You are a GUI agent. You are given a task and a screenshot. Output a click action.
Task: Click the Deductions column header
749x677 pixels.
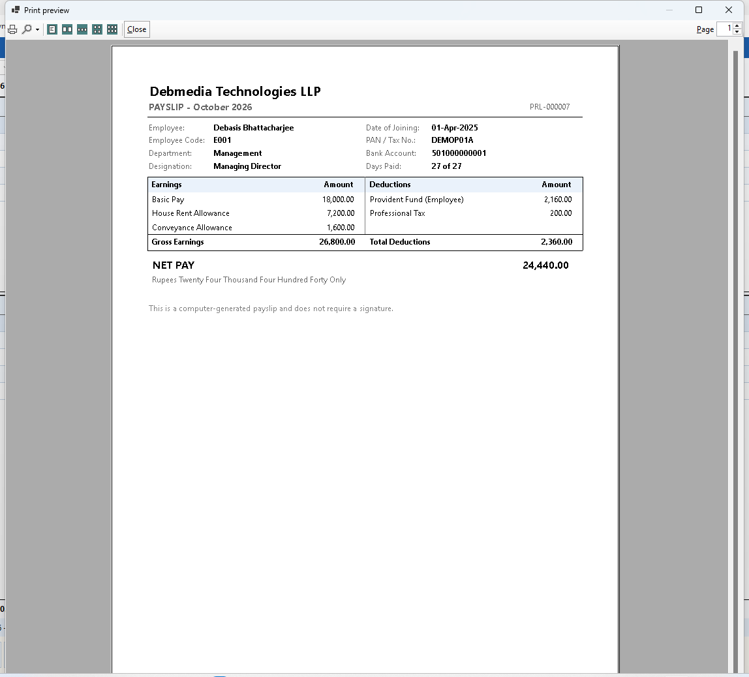pos(390,185)
